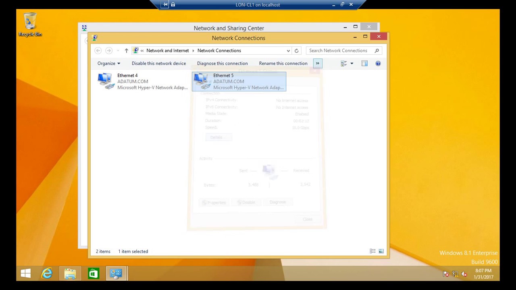Expand the address bar breadcrumb chevron
The width and height of the screenshot is (516, 290).
(x=142, y=51)
